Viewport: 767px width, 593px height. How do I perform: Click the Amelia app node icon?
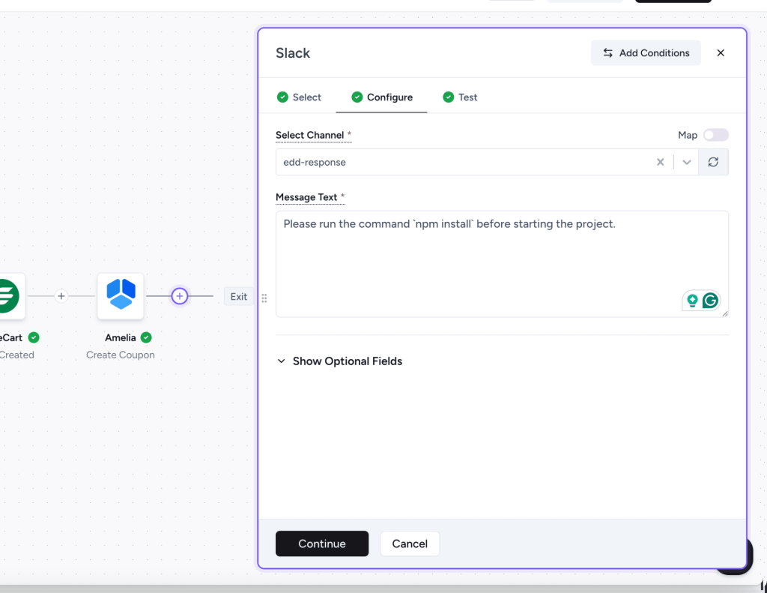121,295
